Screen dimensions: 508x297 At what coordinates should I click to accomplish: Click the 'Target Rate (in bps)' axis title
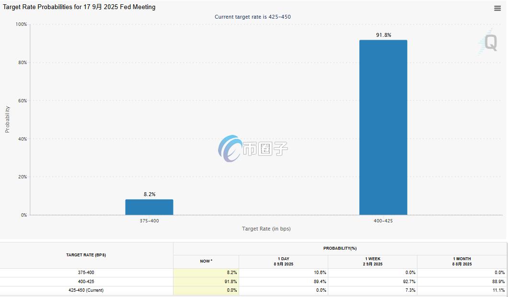[x=266, y=229]
